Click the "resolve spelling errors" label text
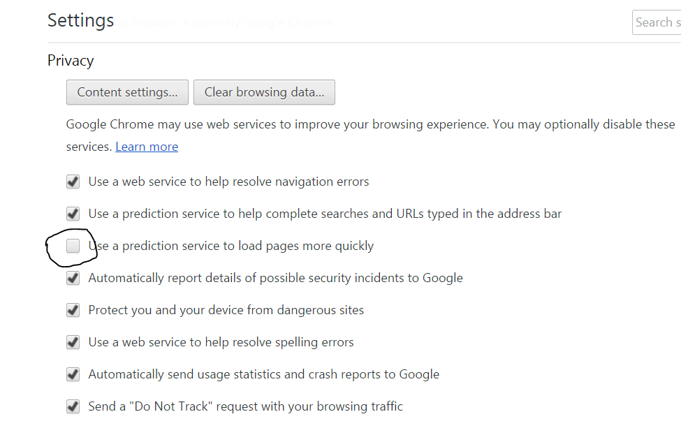This screenshot has width=681, height=442. (x=221, y=342)
